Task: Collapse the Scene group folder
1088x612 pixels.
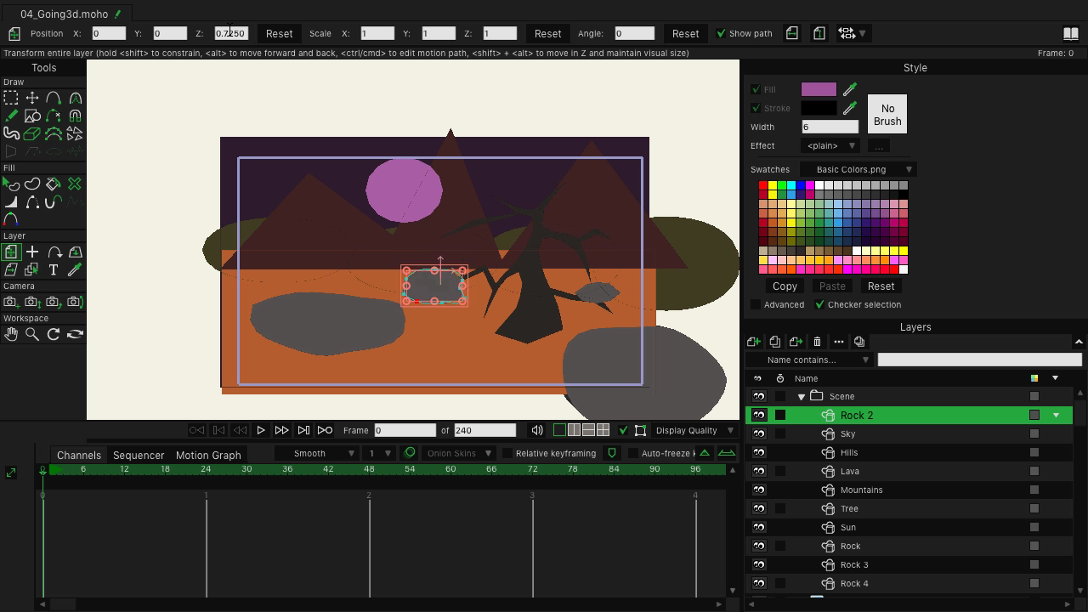Action: (x=801, y=396)
